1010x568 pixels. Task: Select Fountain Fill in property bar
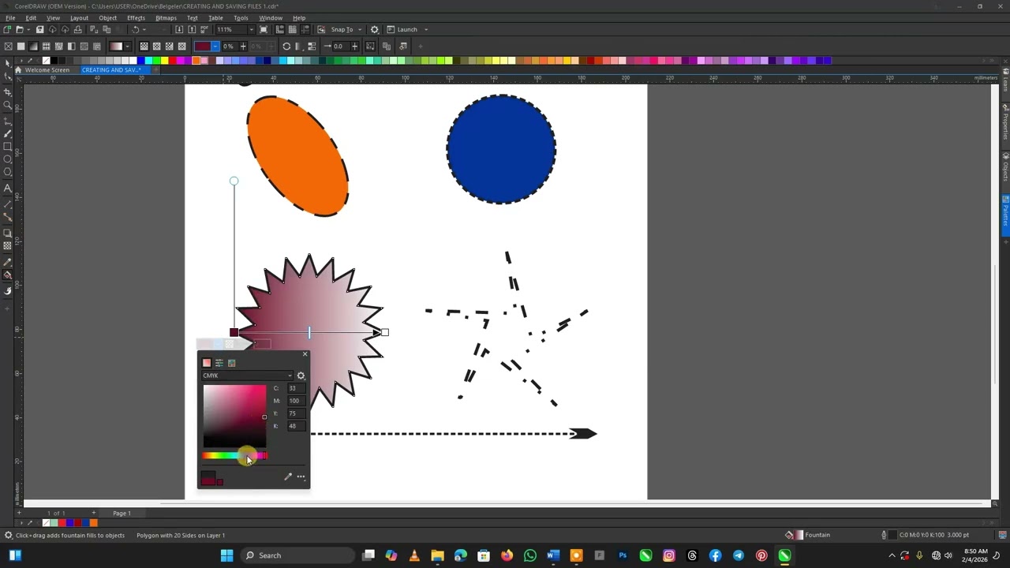(x=34, y=47)
